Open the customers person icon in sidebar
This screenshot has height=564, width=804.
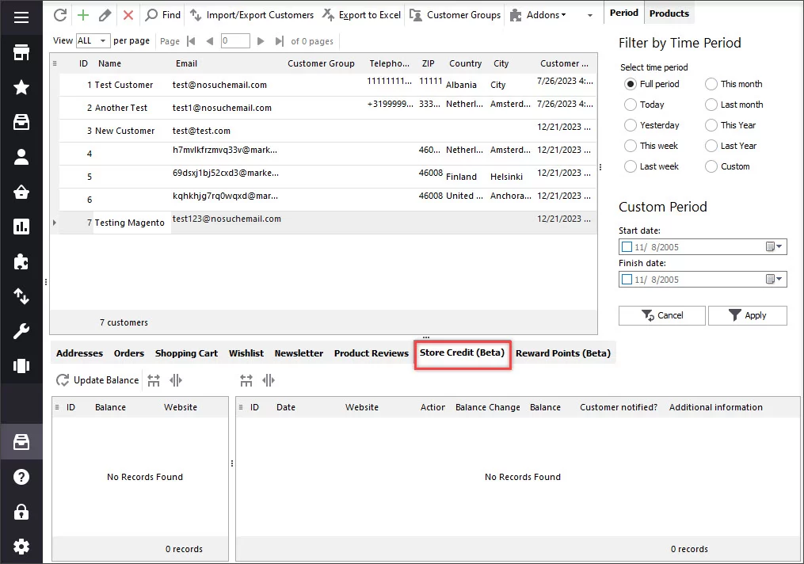[x=21, y=157]
